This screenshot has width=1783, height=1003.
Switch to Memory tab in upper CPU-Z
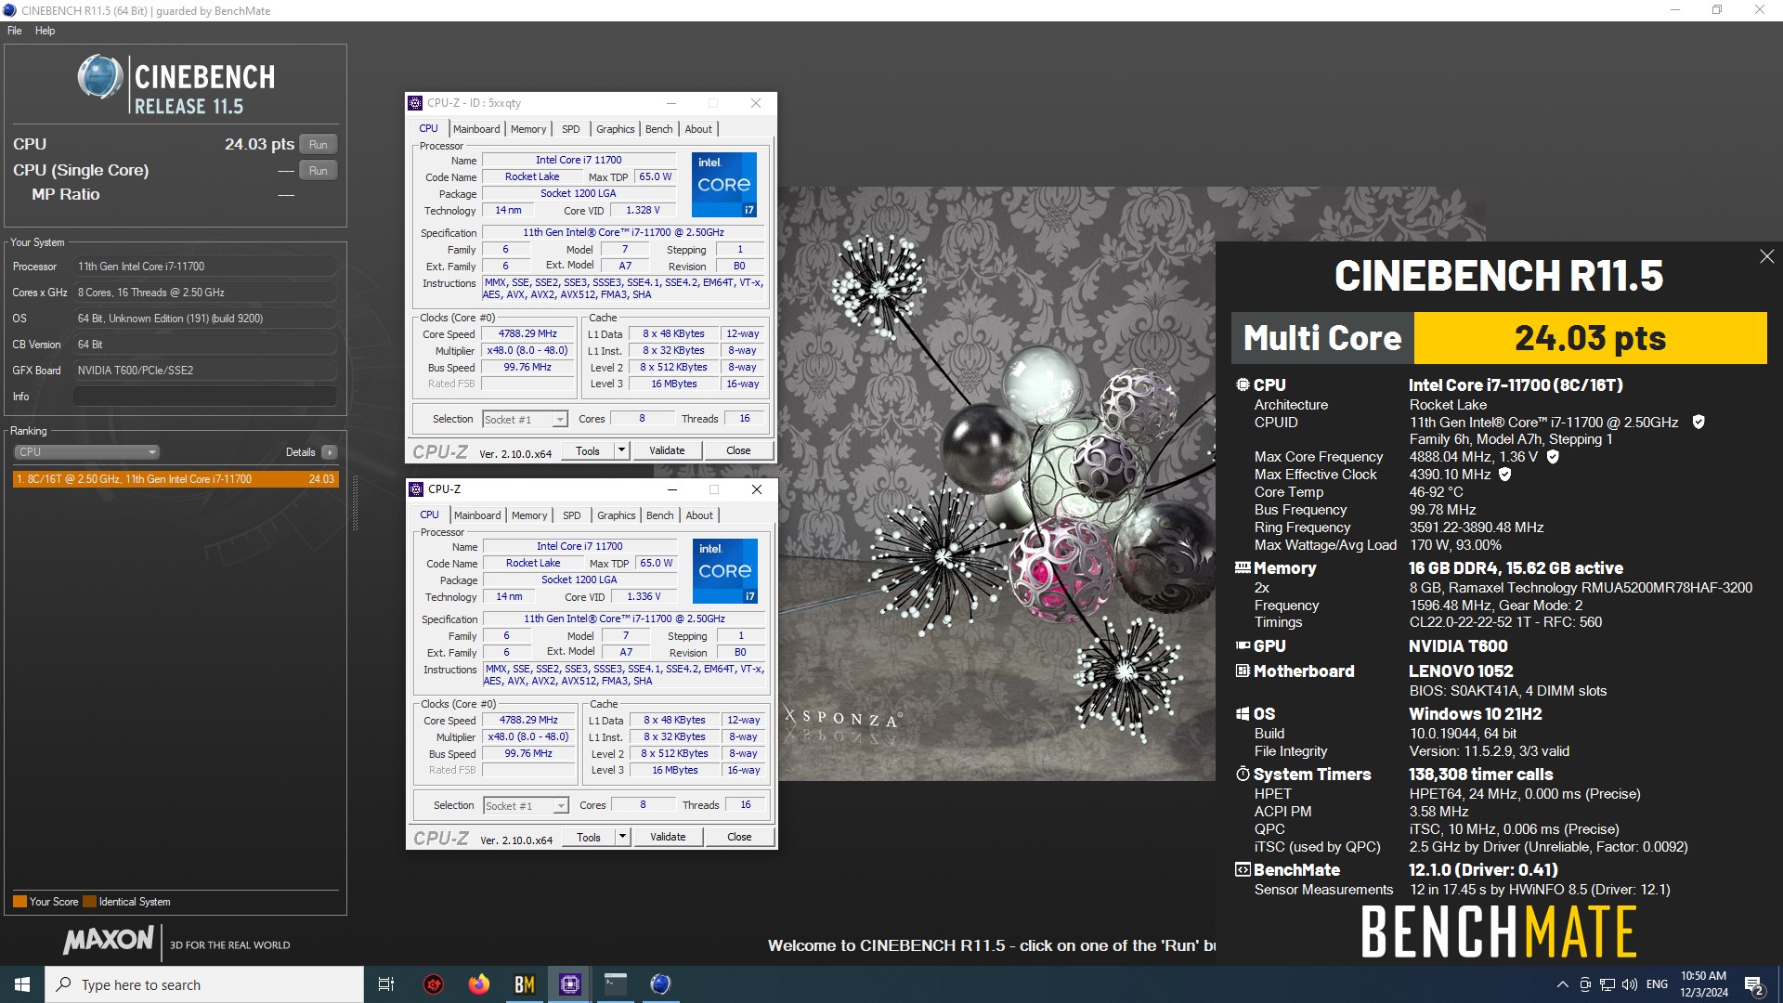[528, 129]
